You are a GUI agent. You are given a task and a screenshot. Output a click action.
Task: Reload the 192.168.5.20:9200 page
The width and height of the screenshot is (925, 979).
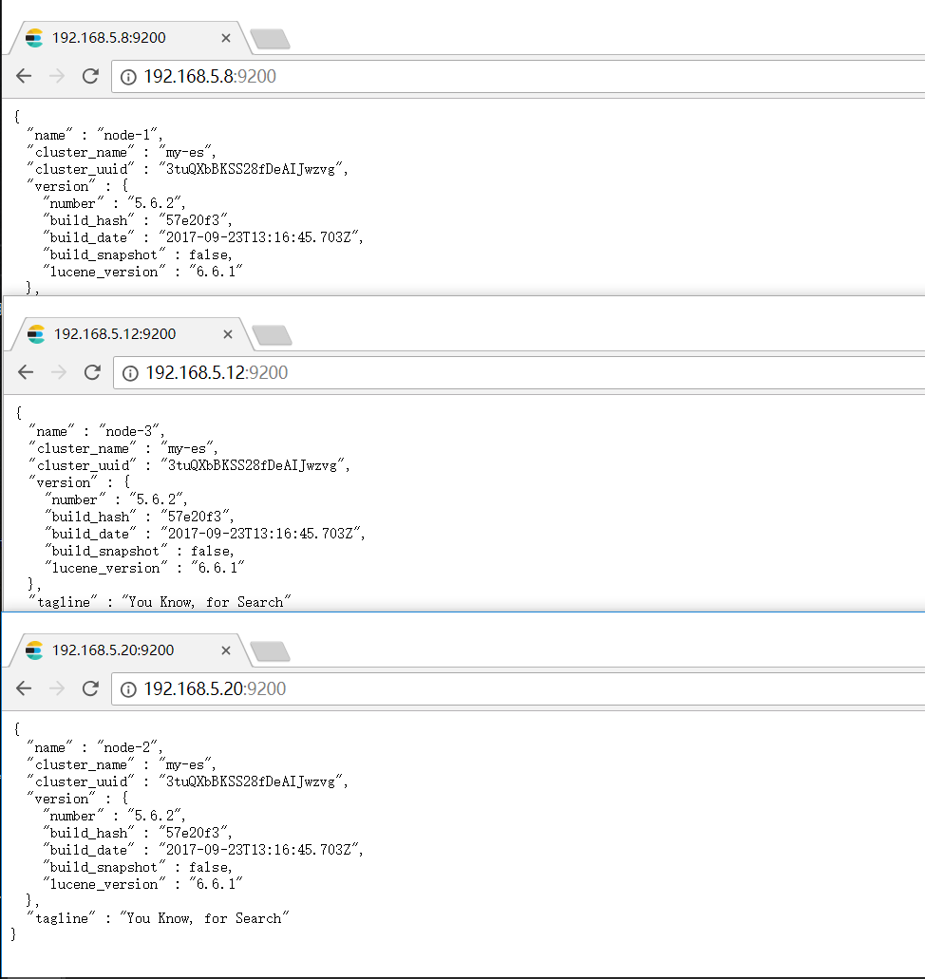(x=90, y=688)
